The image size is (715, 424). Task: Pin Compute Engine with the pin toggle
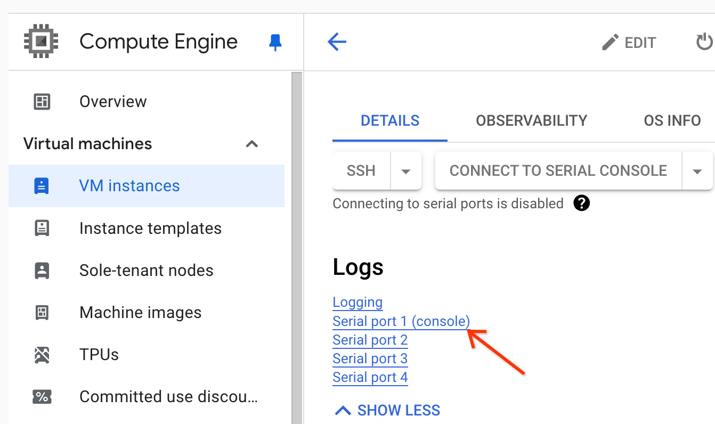point(275,42)
